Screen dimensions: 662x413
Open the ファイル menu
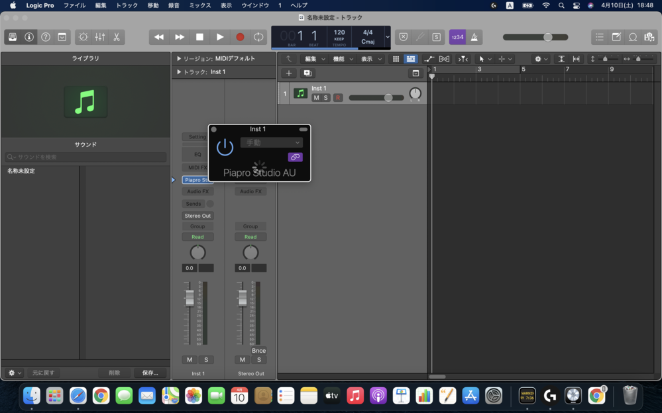click(74, 5)
